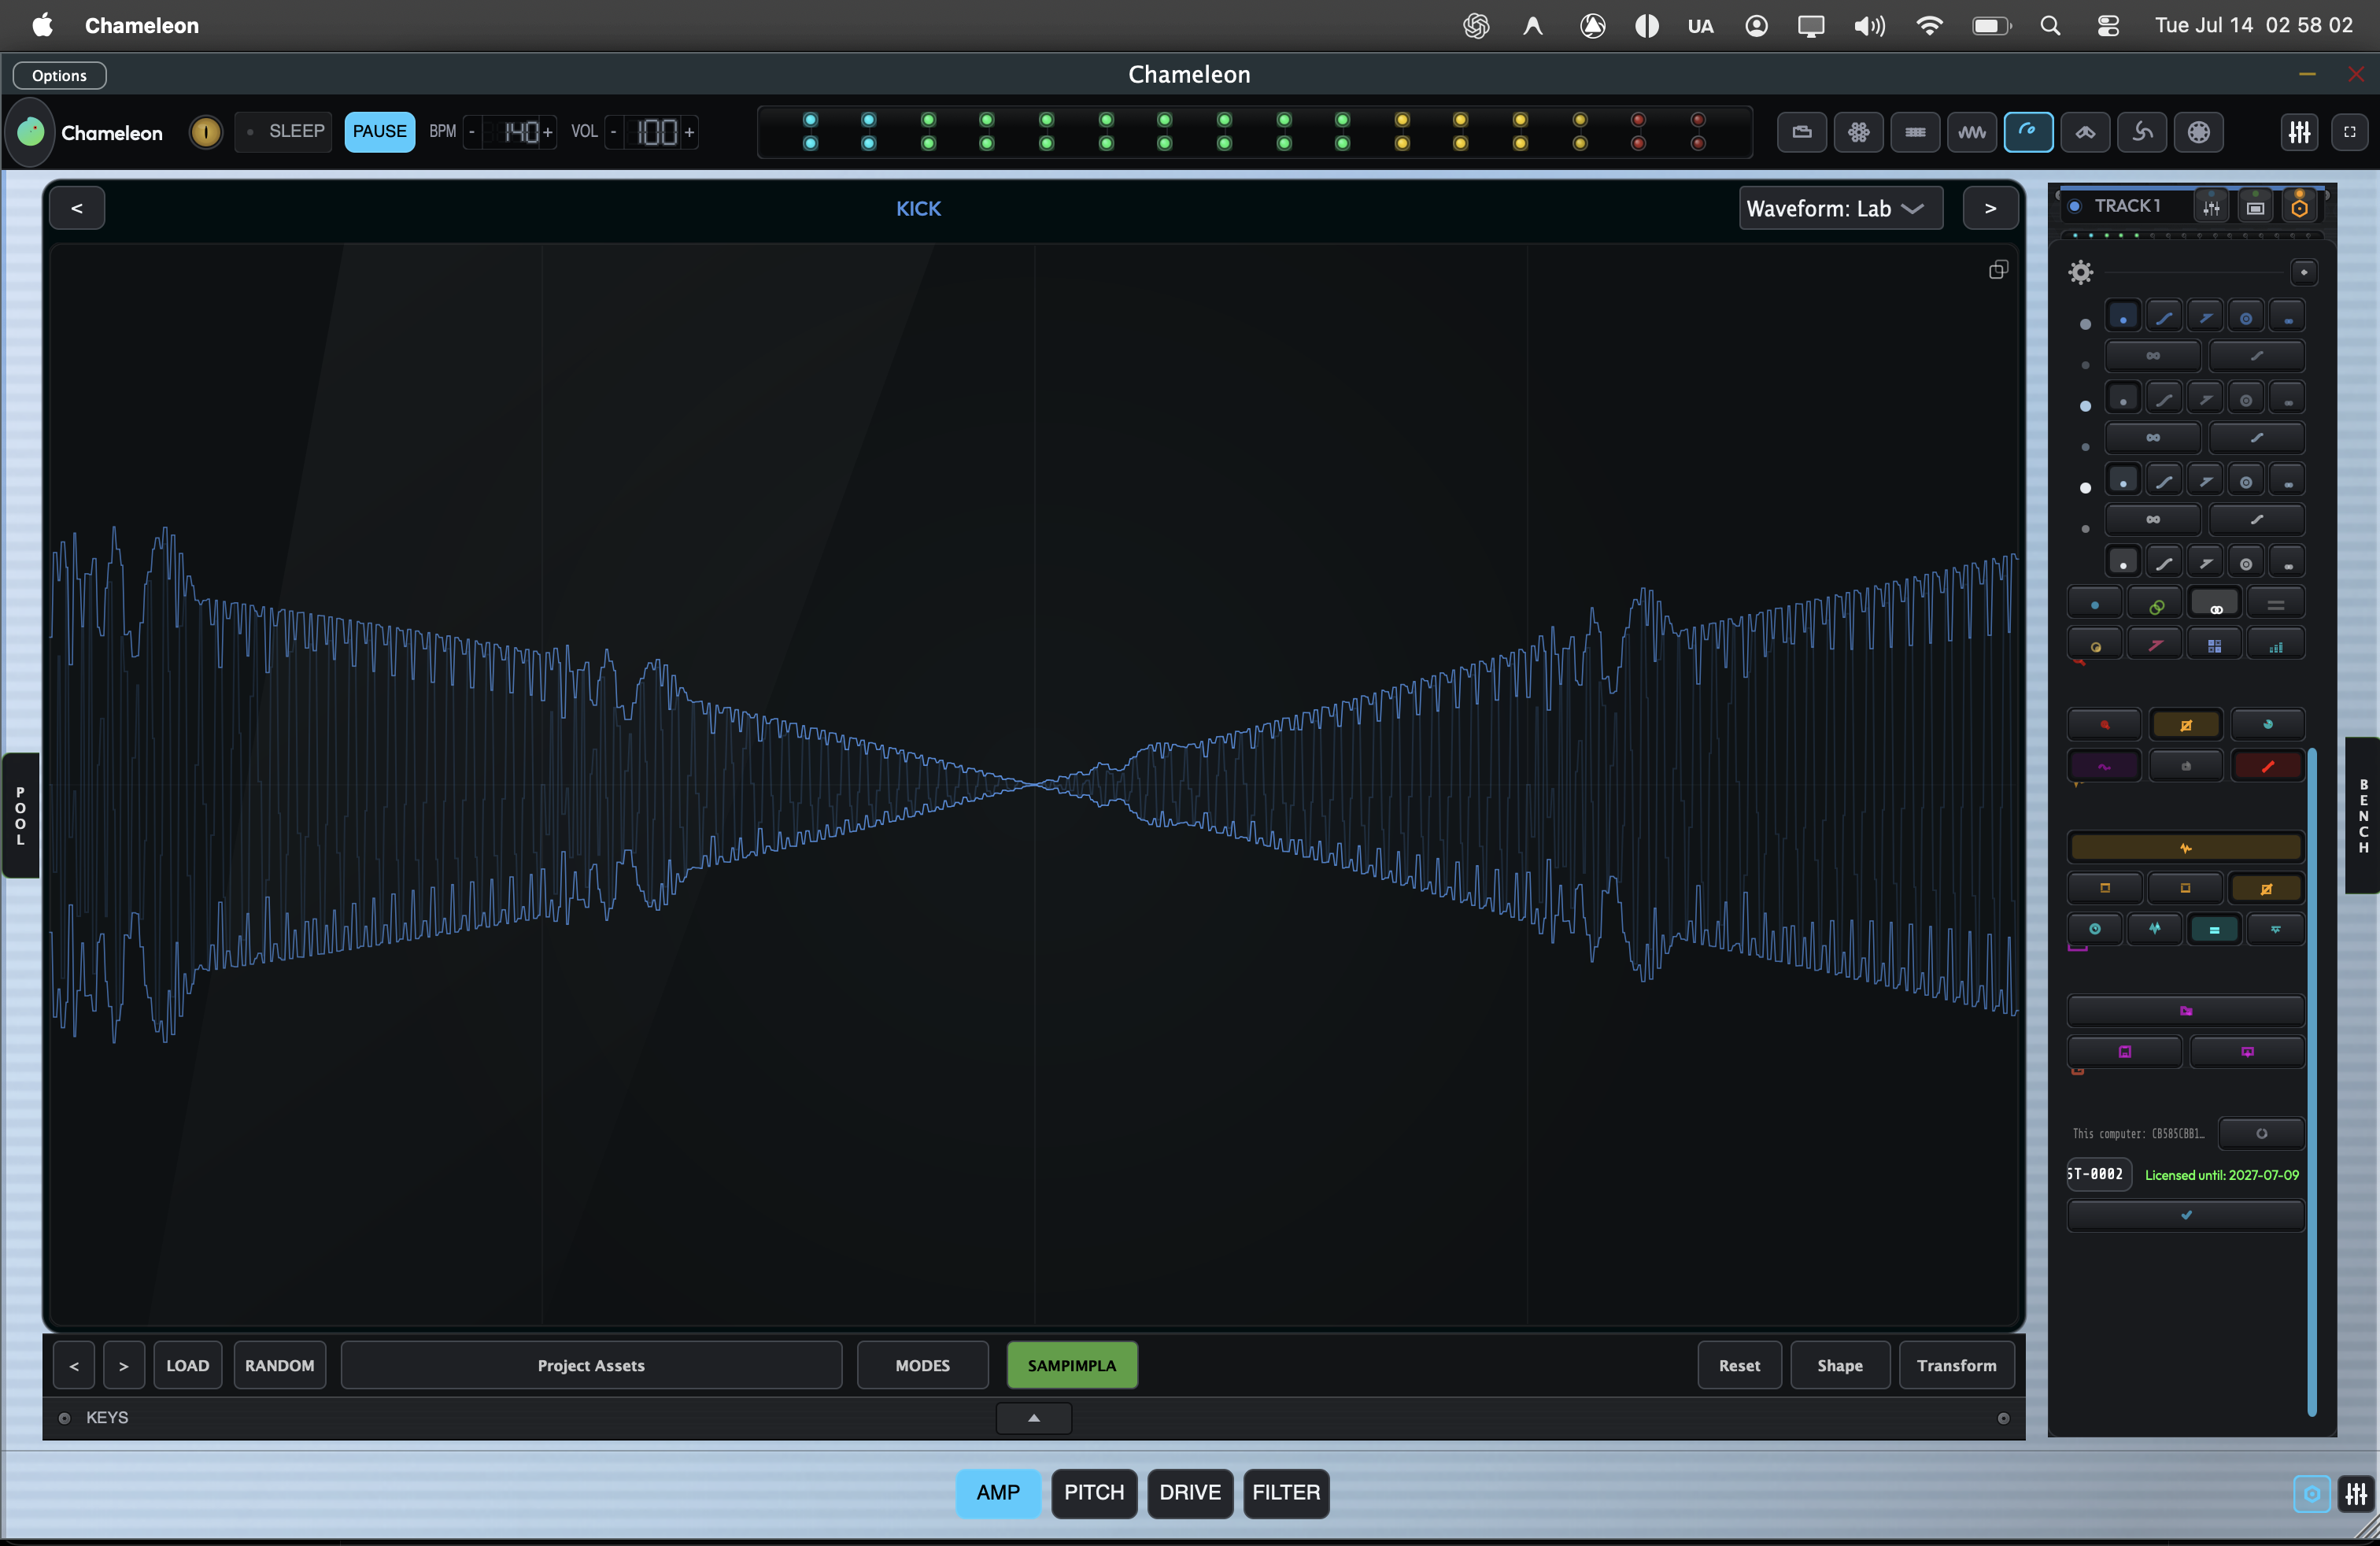
Task: Click the blue checkmark confirm button
Action: coord(2186,1215)
